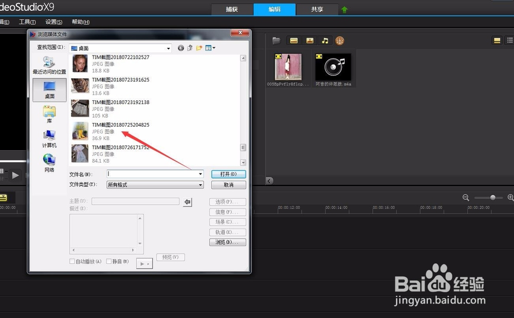
Task: Select file TIM截图20180722102527
Action: (121, 57)
